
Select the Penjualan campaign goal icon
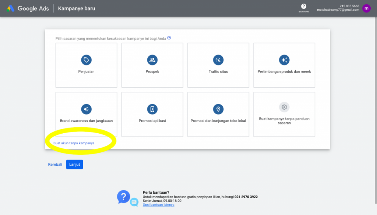click(86, 60)
